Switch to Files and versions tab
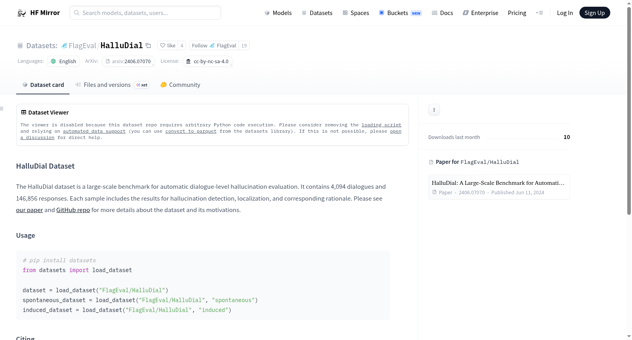This screenshot has width=632, height=340. coord(112,85)
